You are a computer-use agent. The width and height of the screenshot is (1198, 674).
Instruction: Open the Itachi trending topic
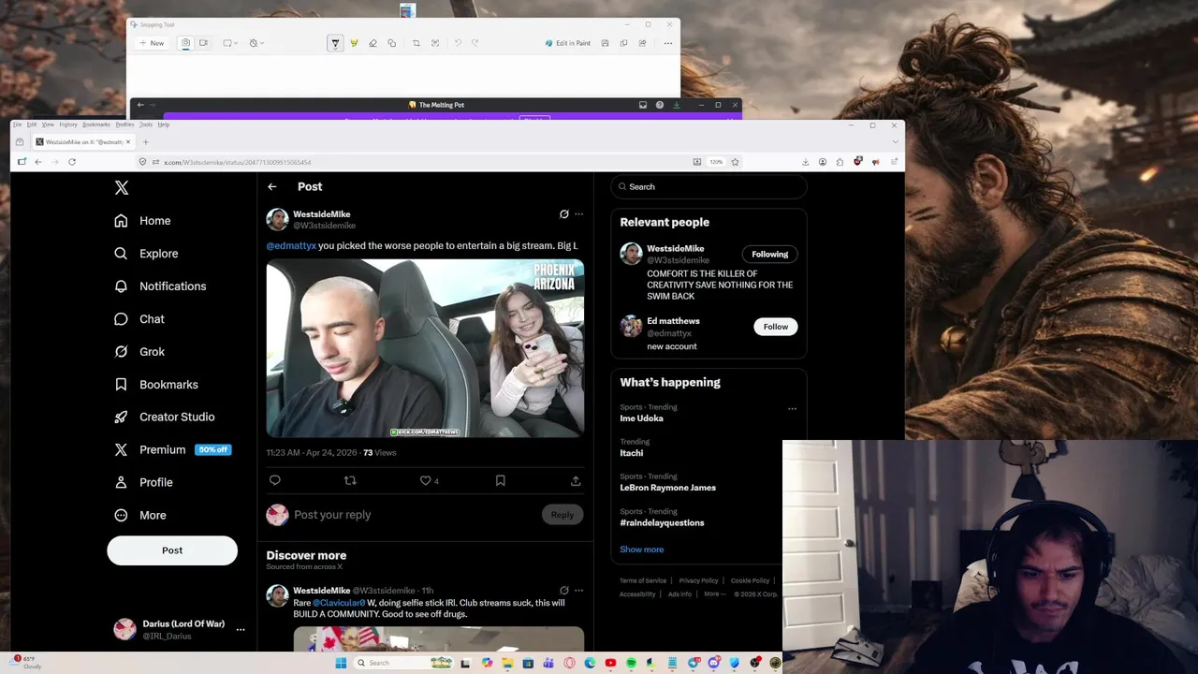[632, 453]
